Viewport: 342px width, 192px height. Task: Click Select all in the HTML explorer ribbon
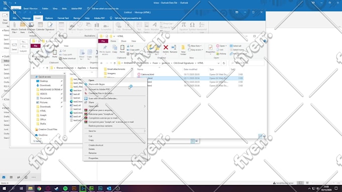pos(235,46)
